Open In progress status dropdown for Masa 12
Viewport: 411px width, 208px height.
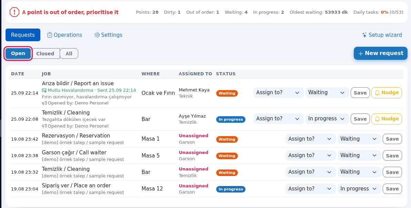[359, 189]
